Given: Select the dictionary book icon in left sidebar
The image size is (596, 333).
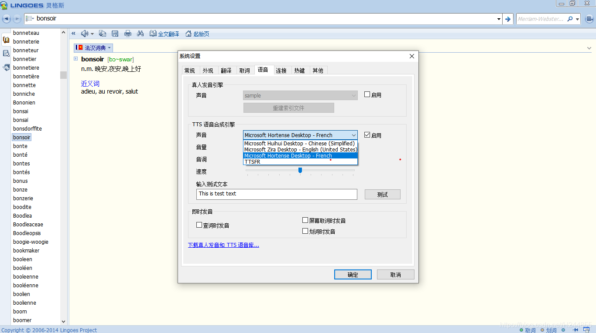Looking at the screenshot, I should [6, 39].
